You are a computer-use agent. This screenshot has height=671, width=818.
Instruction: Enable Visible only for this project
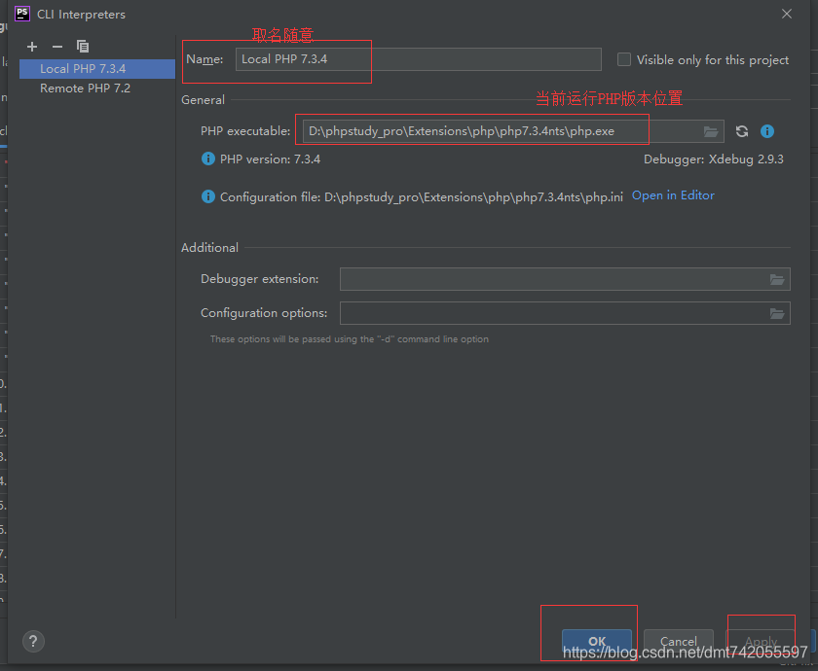tap(624, 59)
